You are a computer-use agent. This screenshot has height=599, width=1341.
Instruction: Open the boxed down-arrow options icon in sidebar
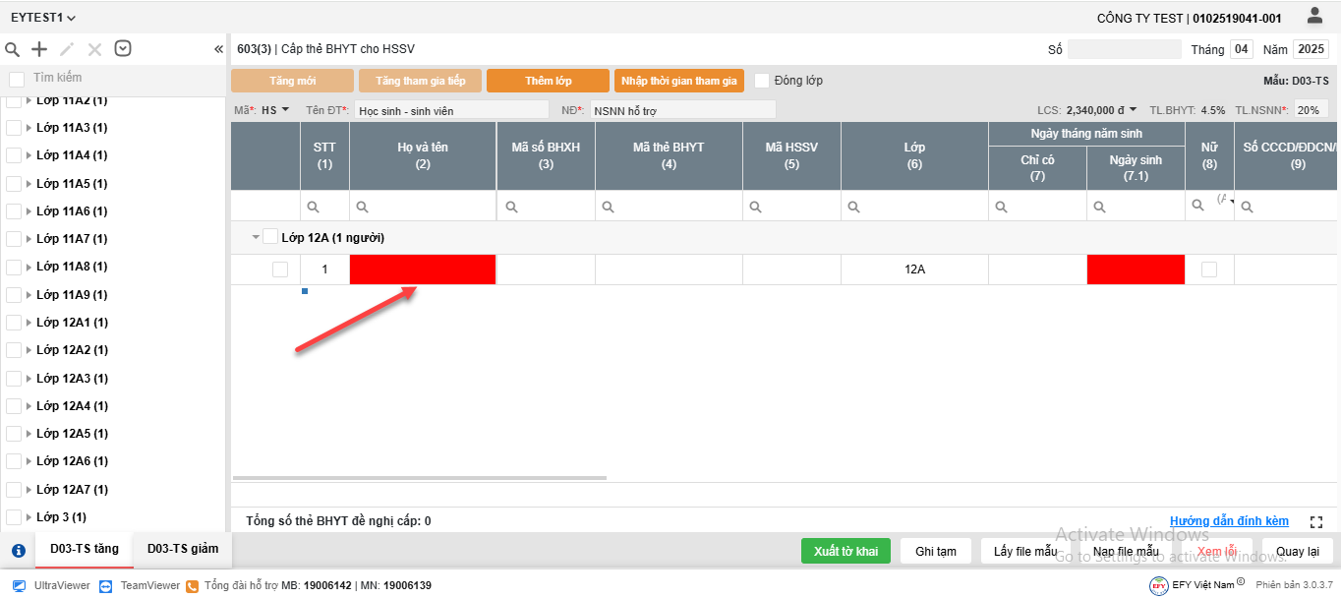click(x=123, y=48)
